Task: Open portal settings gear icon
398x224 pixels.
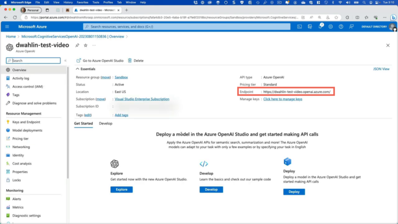Action: [330, 26]
